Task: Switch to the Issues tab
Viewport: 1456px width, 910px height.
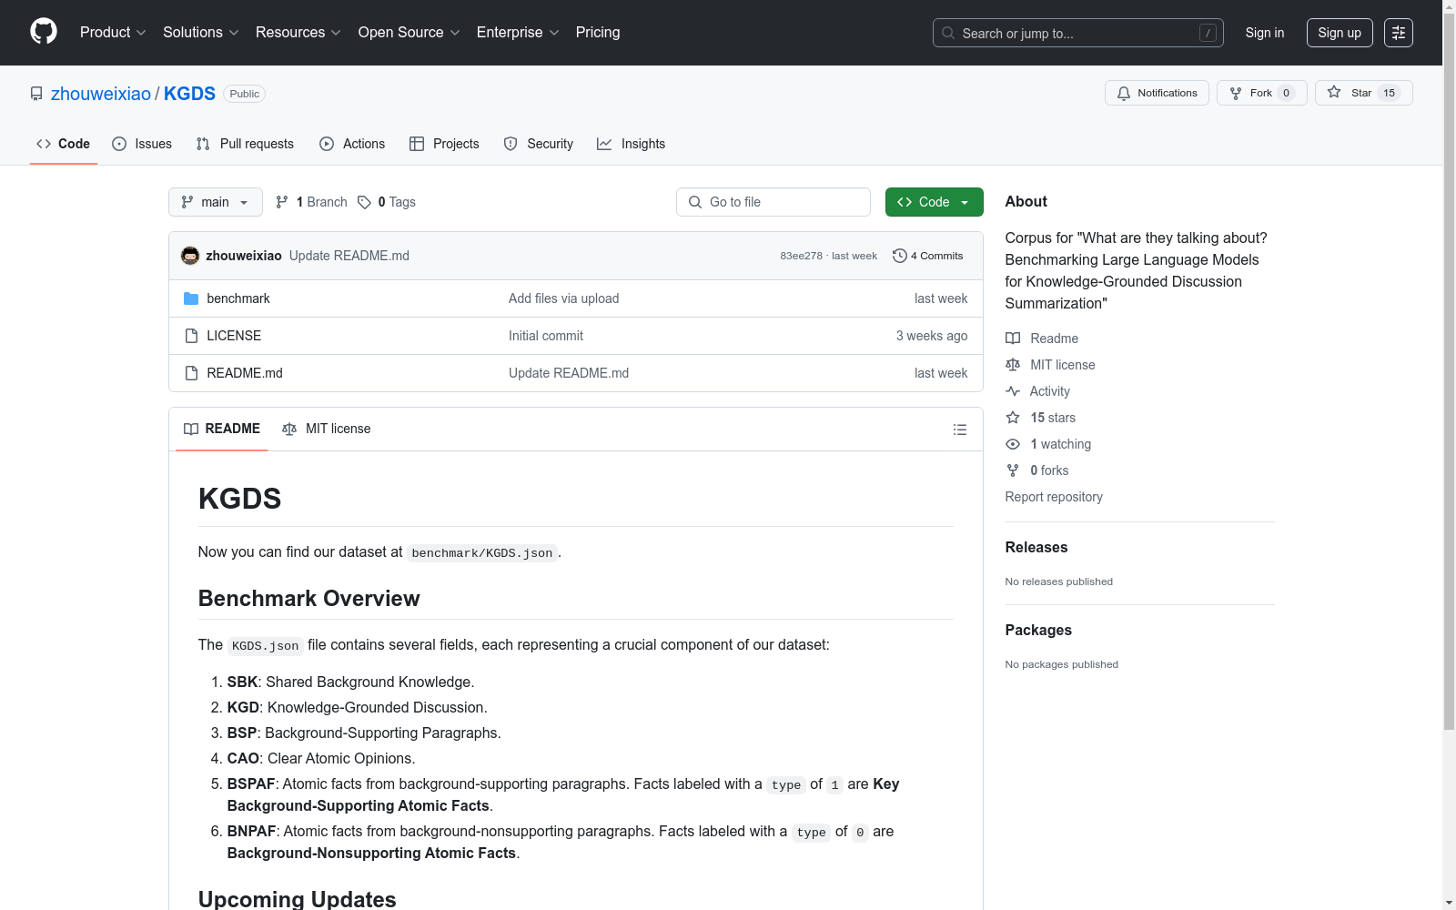Action: click(x=142, y=144)
